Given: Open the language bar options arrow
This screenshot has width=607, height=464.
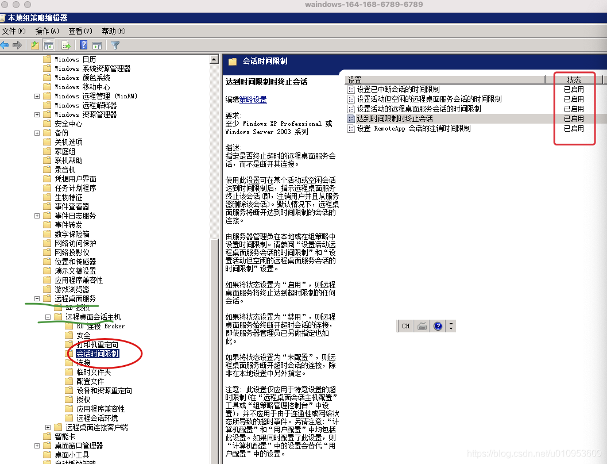Looking at the screenshot, I should 451,326.
